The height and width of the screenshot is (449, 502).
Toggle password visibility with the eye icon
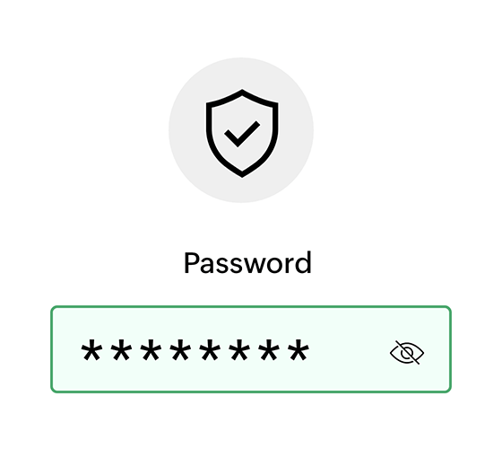pos(407,352)
